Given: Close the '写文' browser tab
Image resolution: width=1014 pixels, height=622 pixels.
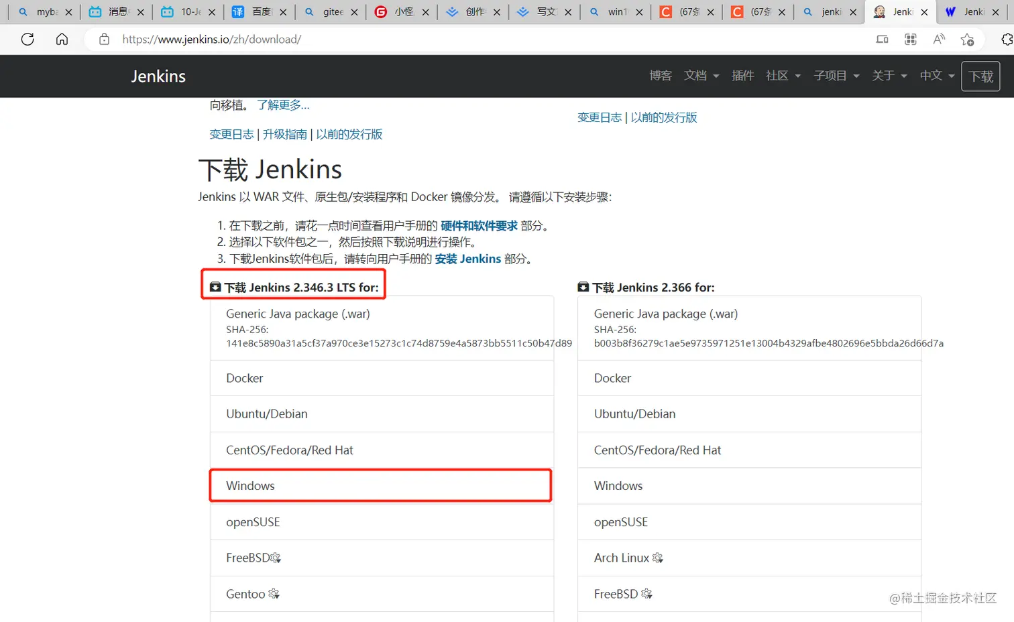Looking at the screenshot, I should tap(568, 12).
